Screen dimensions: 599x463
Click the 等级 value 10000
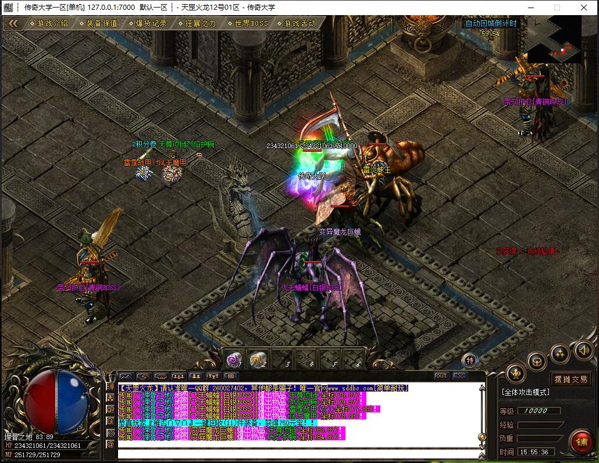539,411
